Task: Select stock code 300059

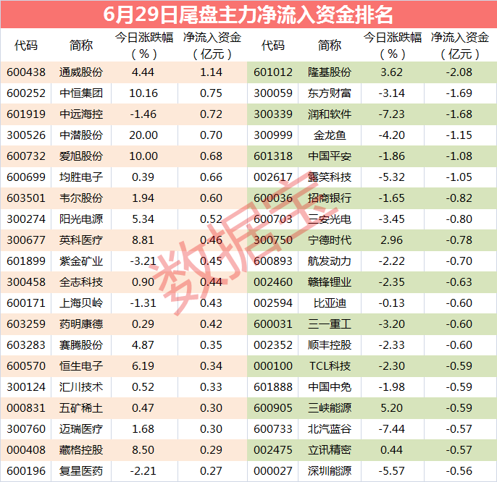Action: (x=273, y=93)
